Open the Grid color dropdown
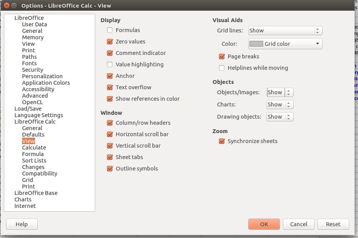358x238 pixels. [285, 43]
